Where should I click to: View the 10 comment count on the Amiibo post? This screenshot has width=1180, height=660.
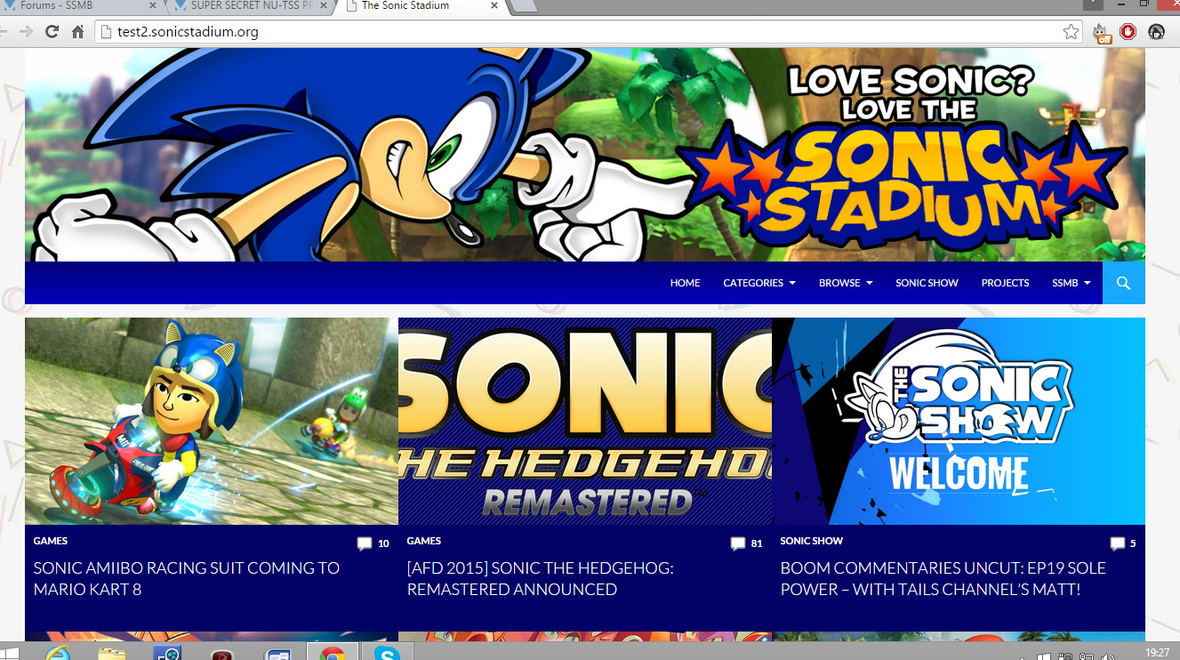(383, 543)
